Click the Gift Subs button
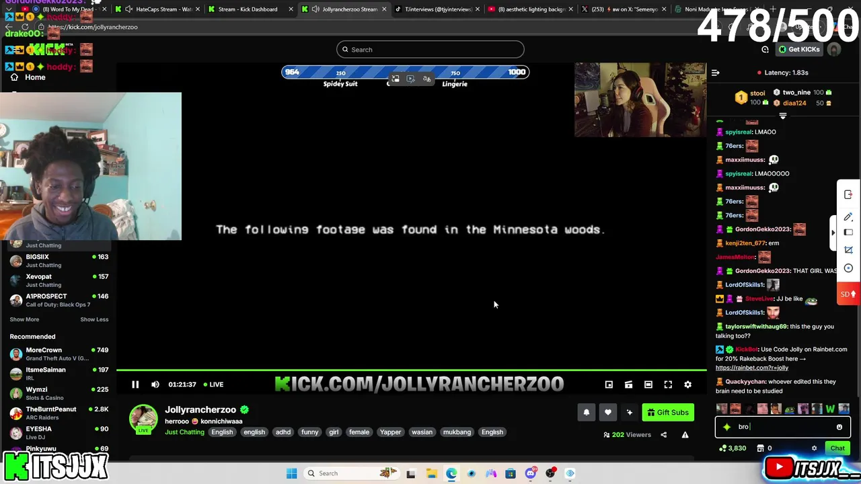This screenshot has width=861, height=484. coord(668,413)
